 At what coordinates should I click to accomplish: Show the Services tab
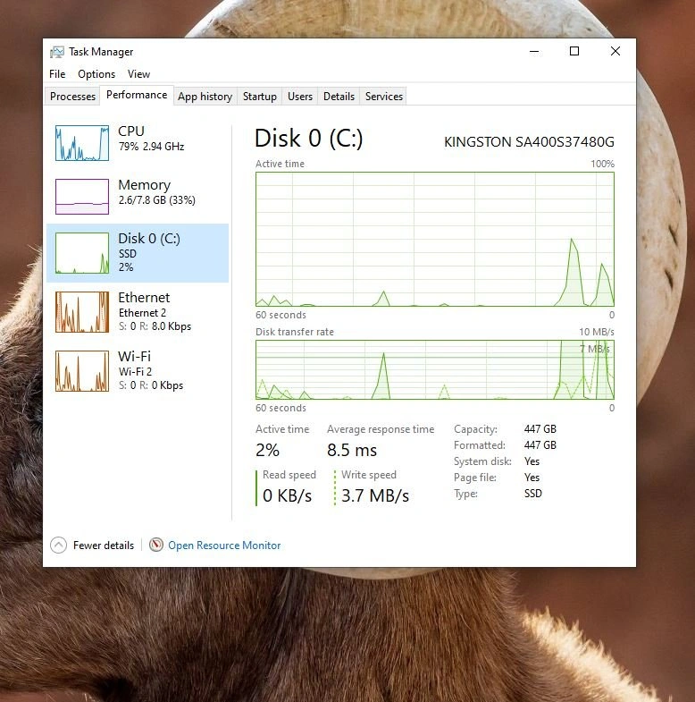click(384, 97)
